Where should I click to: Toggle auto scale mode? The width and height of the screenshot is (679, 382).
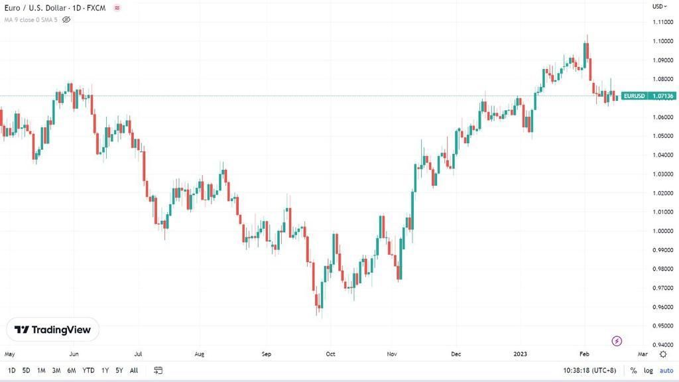tap(666, 370)
